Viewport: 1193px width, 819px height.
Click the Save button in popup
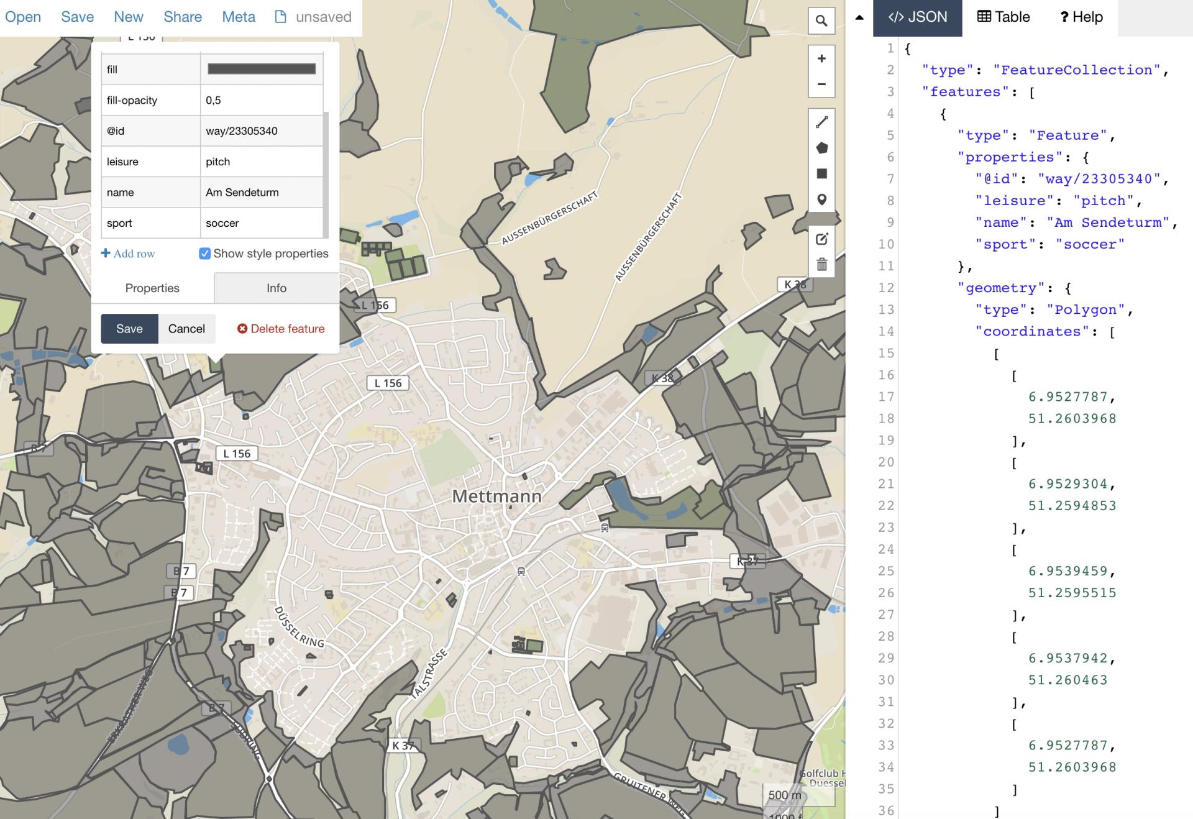(129, 329)
